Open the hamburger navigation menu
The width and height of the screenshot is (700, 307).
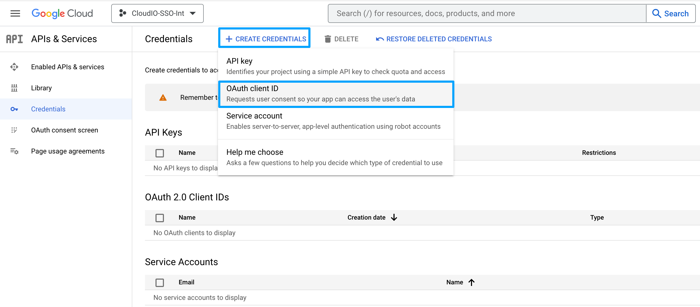click(x=15, y=13)
